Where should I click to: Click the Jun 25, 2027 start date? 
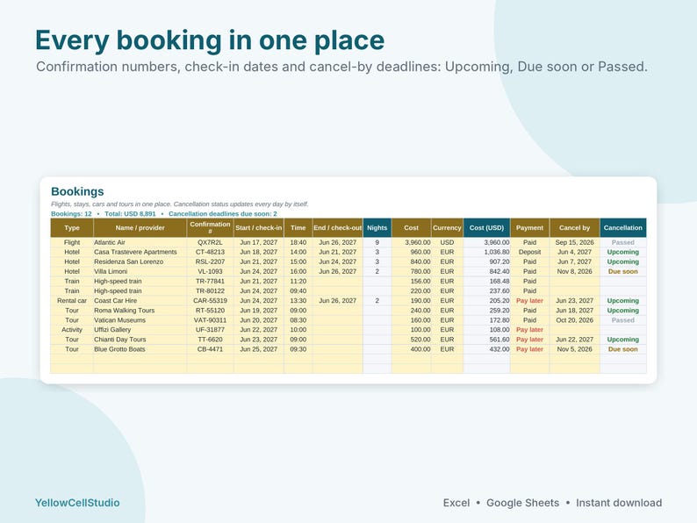[259, 349]
